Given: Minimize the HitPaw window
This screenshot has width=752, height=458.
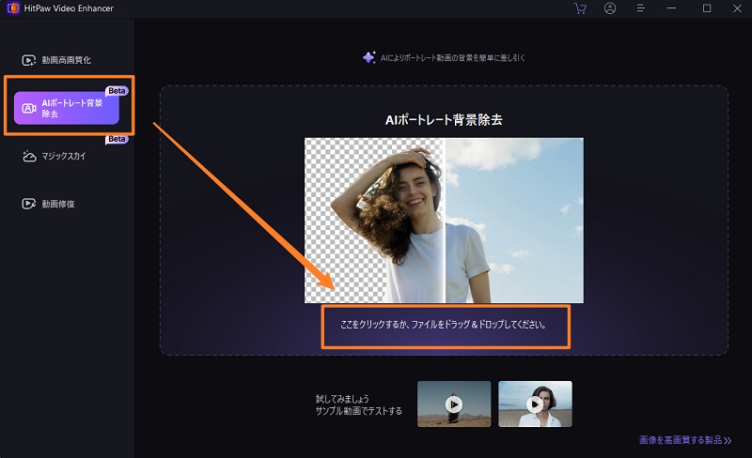Looking at the screenshot, I should pyautogui.click(x=675, y=8).
